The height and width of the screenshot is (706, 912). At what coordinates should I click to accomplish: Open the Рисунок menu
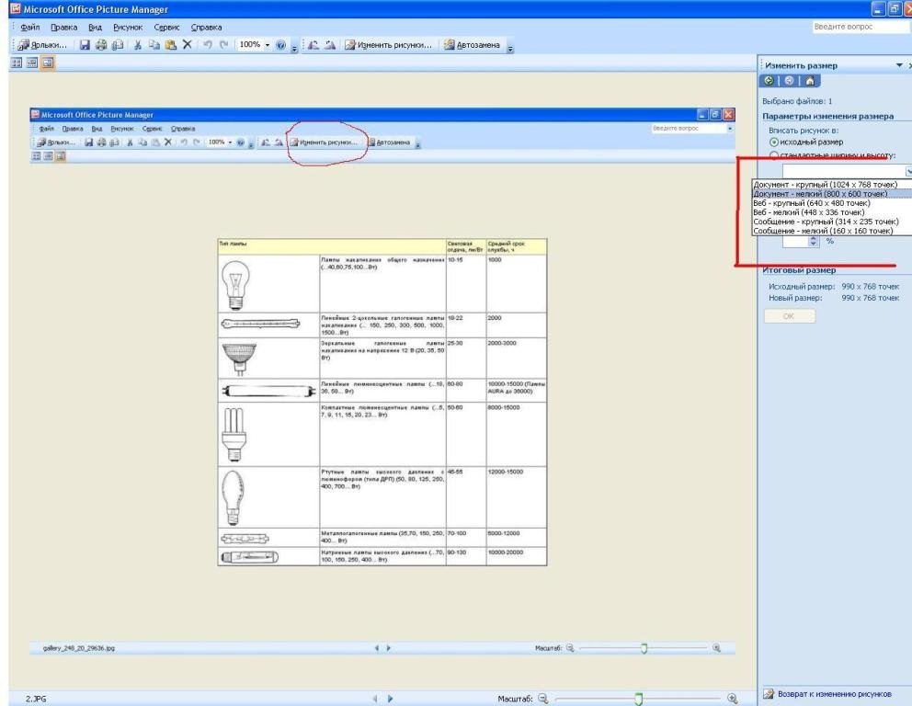[128, 28]
